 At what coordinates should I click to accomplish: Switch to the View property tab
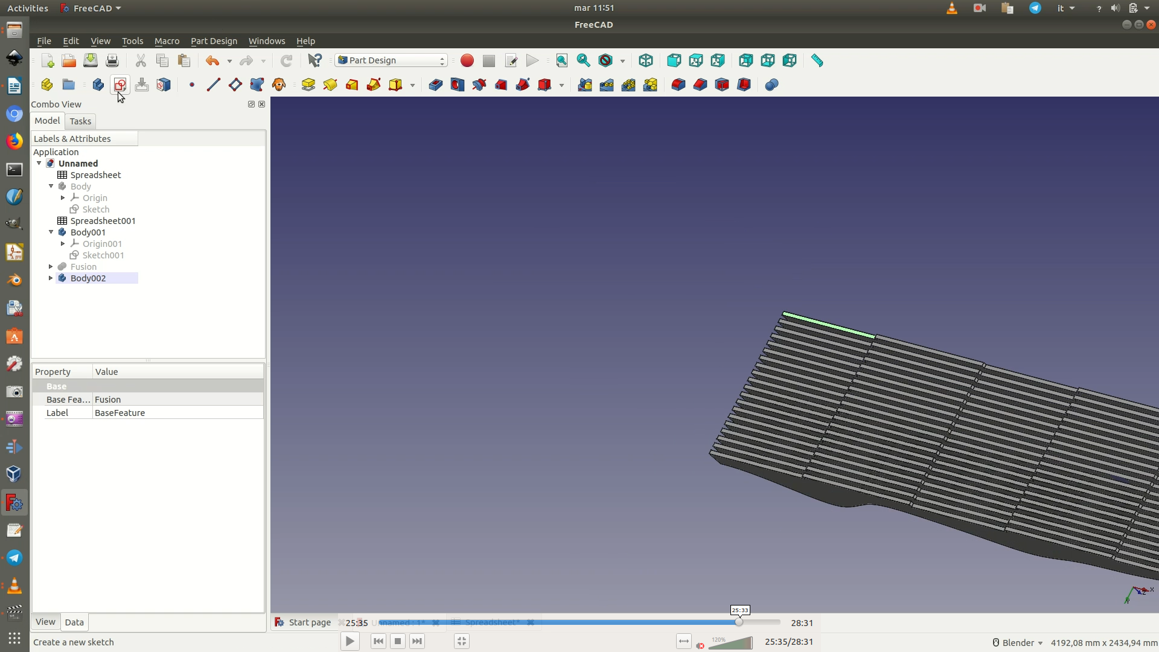click(45, 622)
